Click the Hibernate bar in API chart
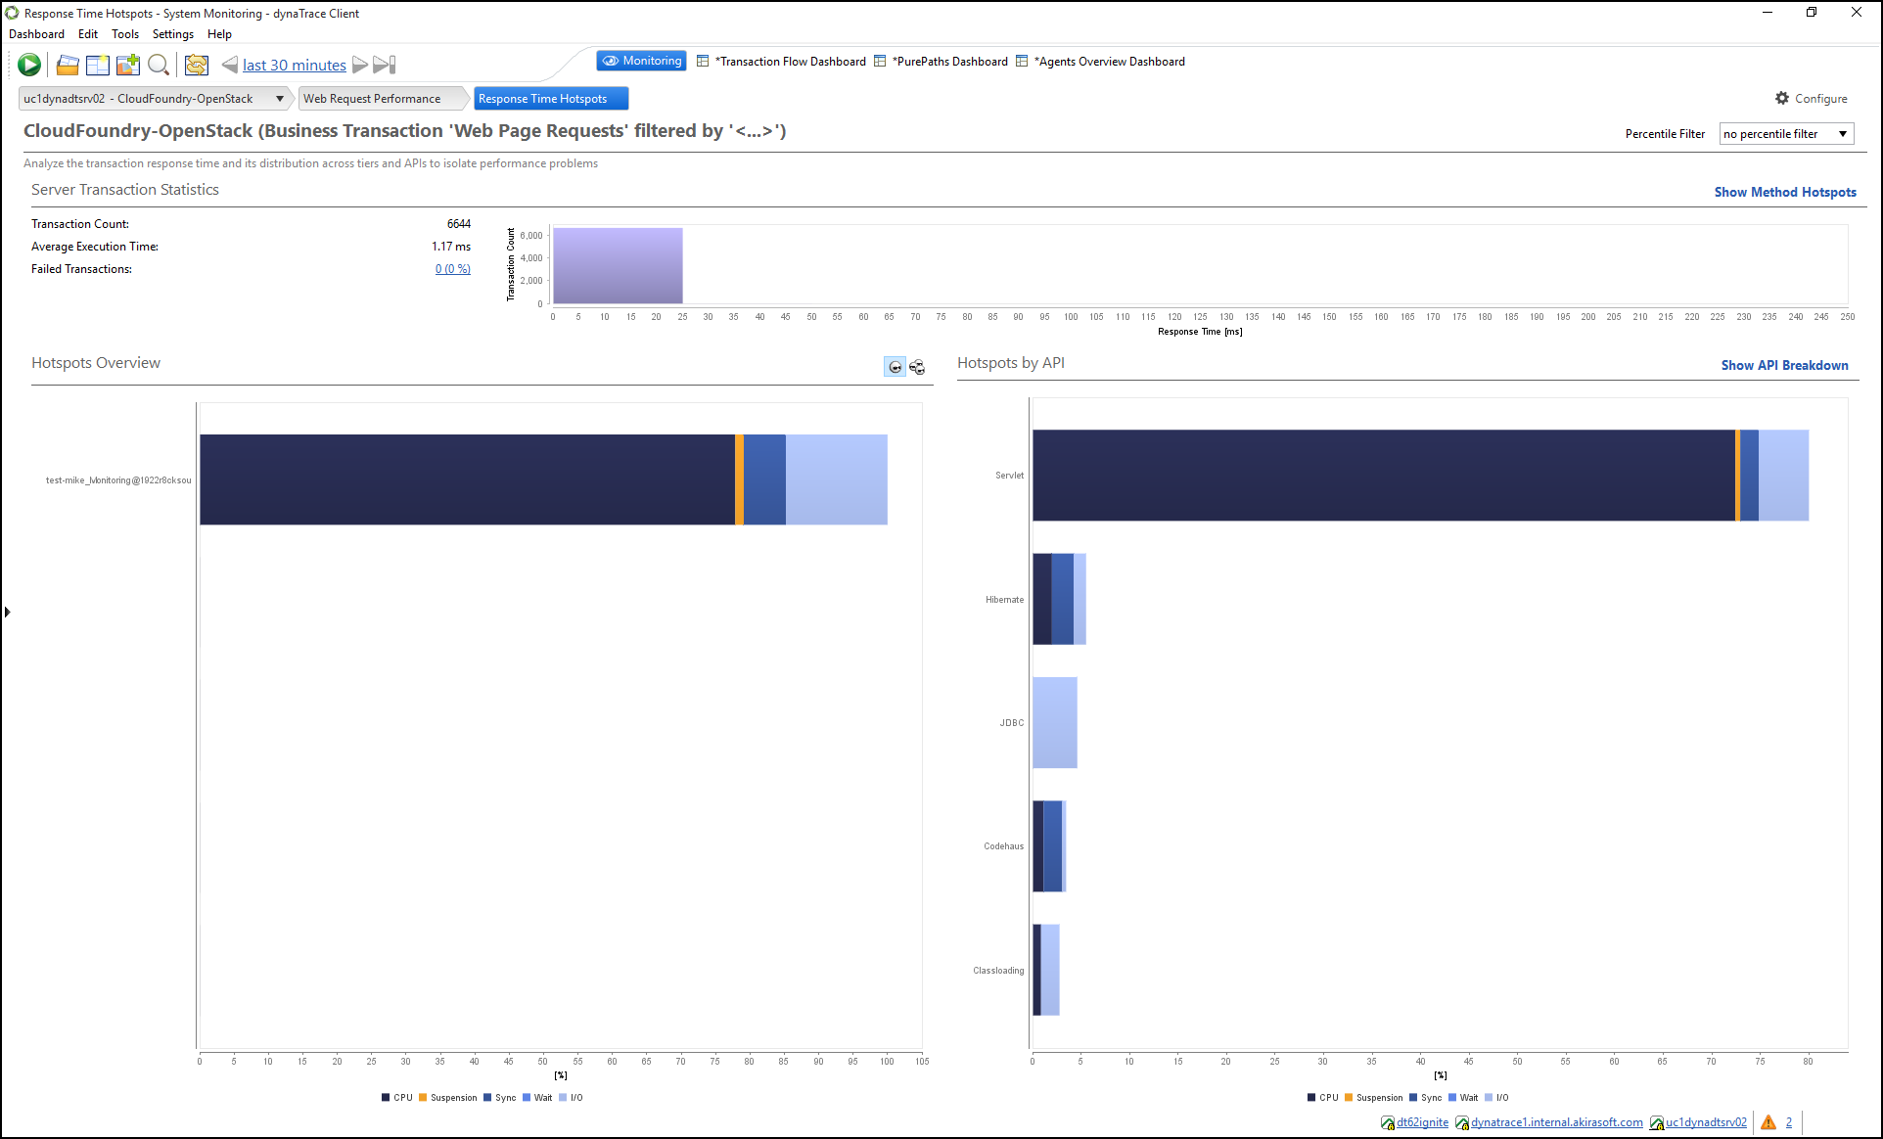 [x=1059, y=599]
